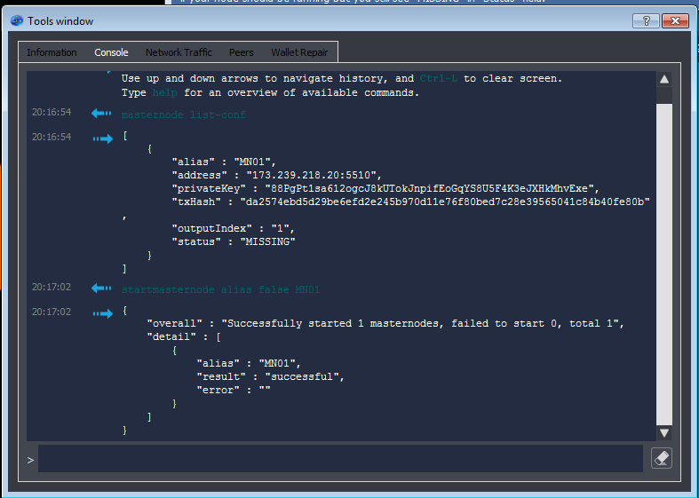Open the Information tab
Screen dimensions: 699x498
52,52
